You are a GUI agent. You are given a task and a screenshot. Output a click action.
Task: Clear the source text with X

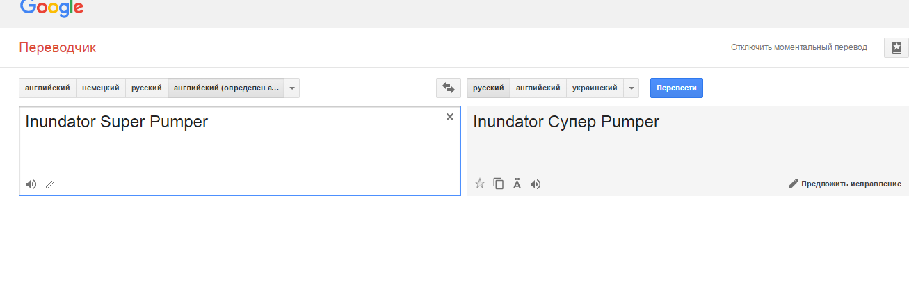pyautogui.click(x=450, y=117)
